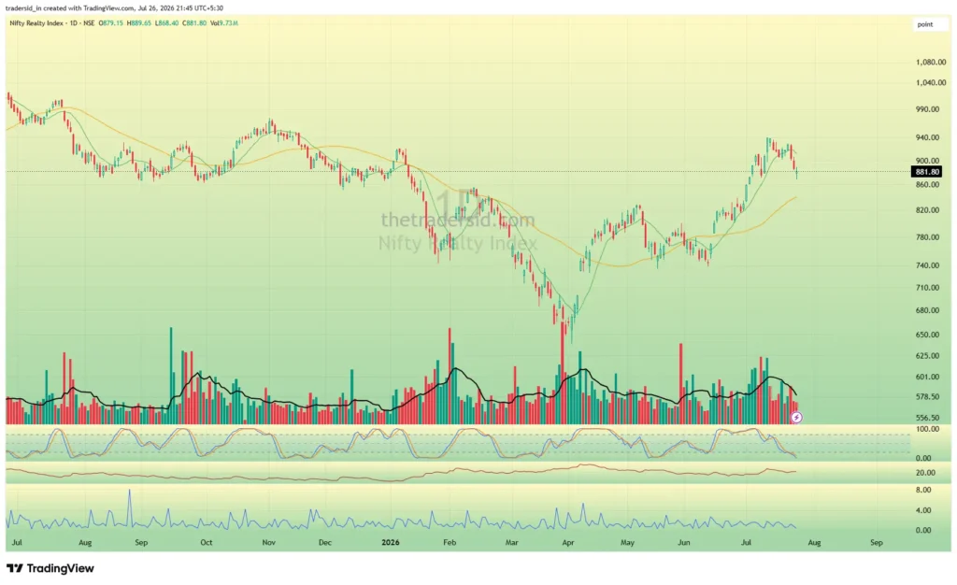The height and width of the screenshot is (585, 957).
Task: Click the Apr label on time axis
Action: pyautogui.click(x=568, y=542)
